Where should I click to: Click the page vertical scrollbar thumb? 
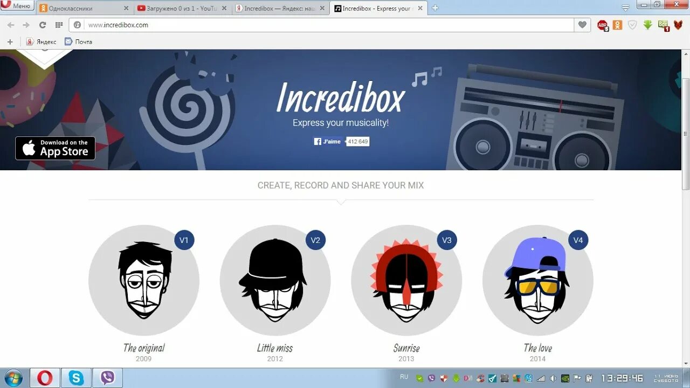pos(686,134)
